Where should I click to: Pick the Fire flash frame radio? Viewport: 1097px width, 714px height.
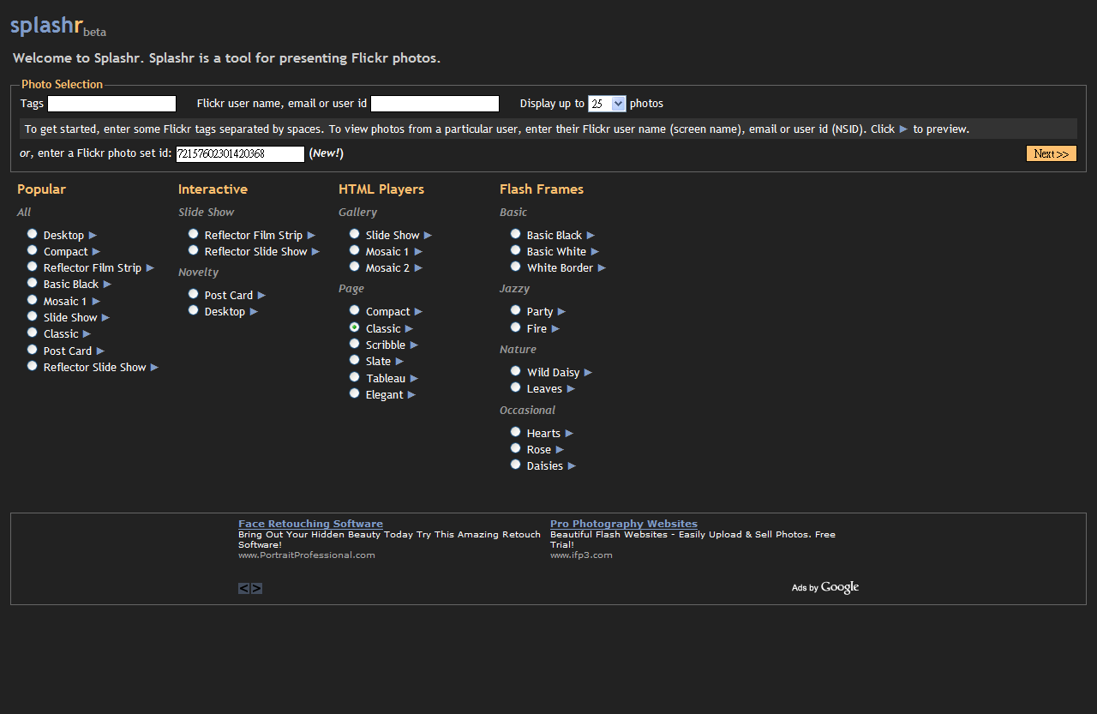tap(516, 327)
